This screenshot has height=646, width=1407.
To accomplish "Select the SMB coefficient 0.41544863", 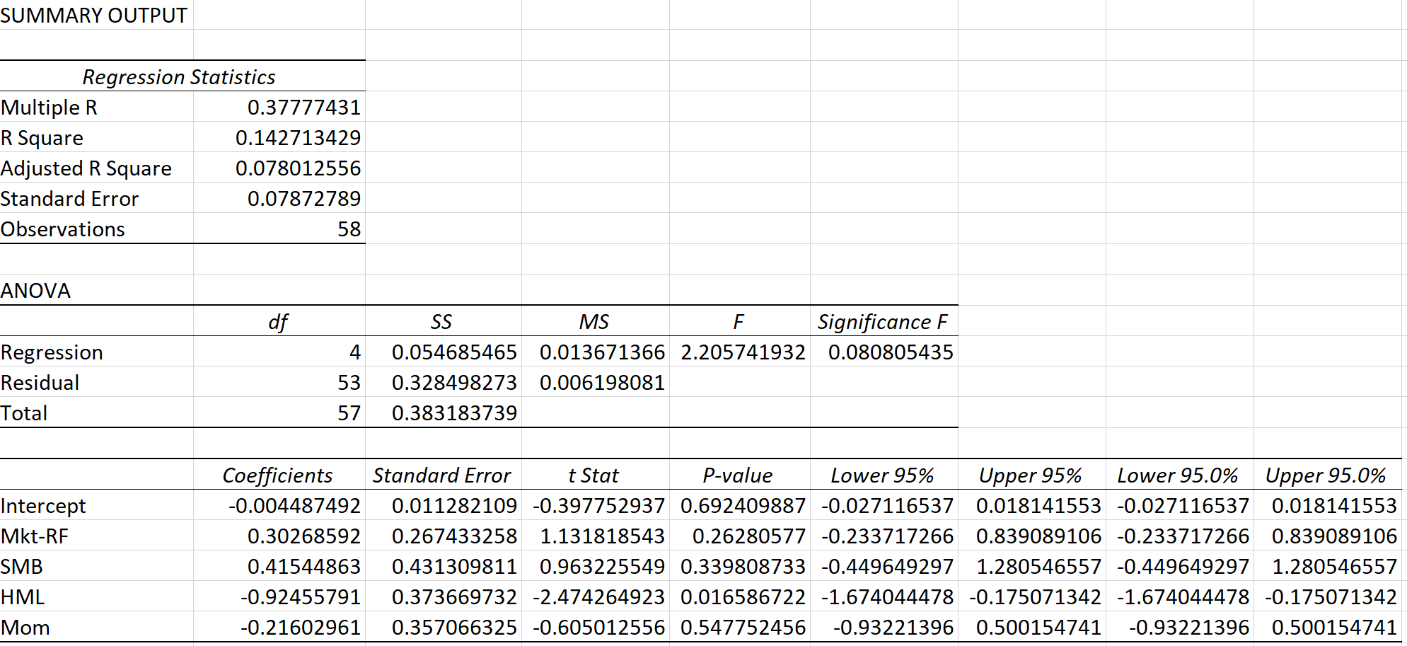I will point(304,566).
